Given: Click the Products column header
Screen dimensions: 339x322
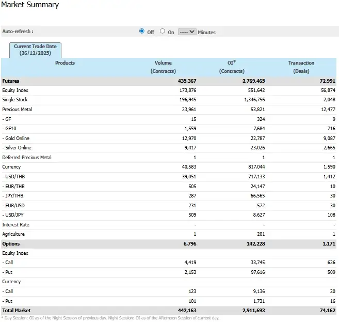Looking at the screenshot, I should [65, 63].
